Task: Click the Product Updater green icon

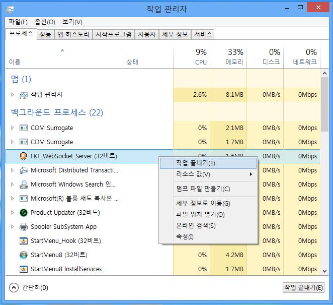Action: [24, 213]
